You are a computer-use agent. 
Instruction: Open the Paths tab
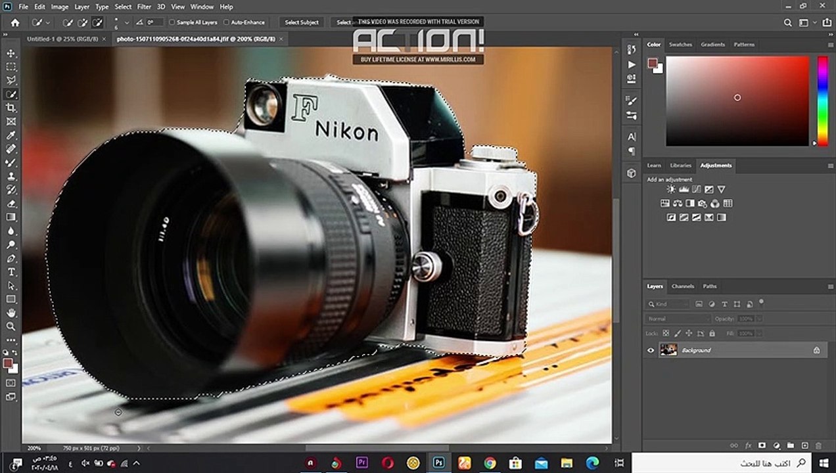710,286
